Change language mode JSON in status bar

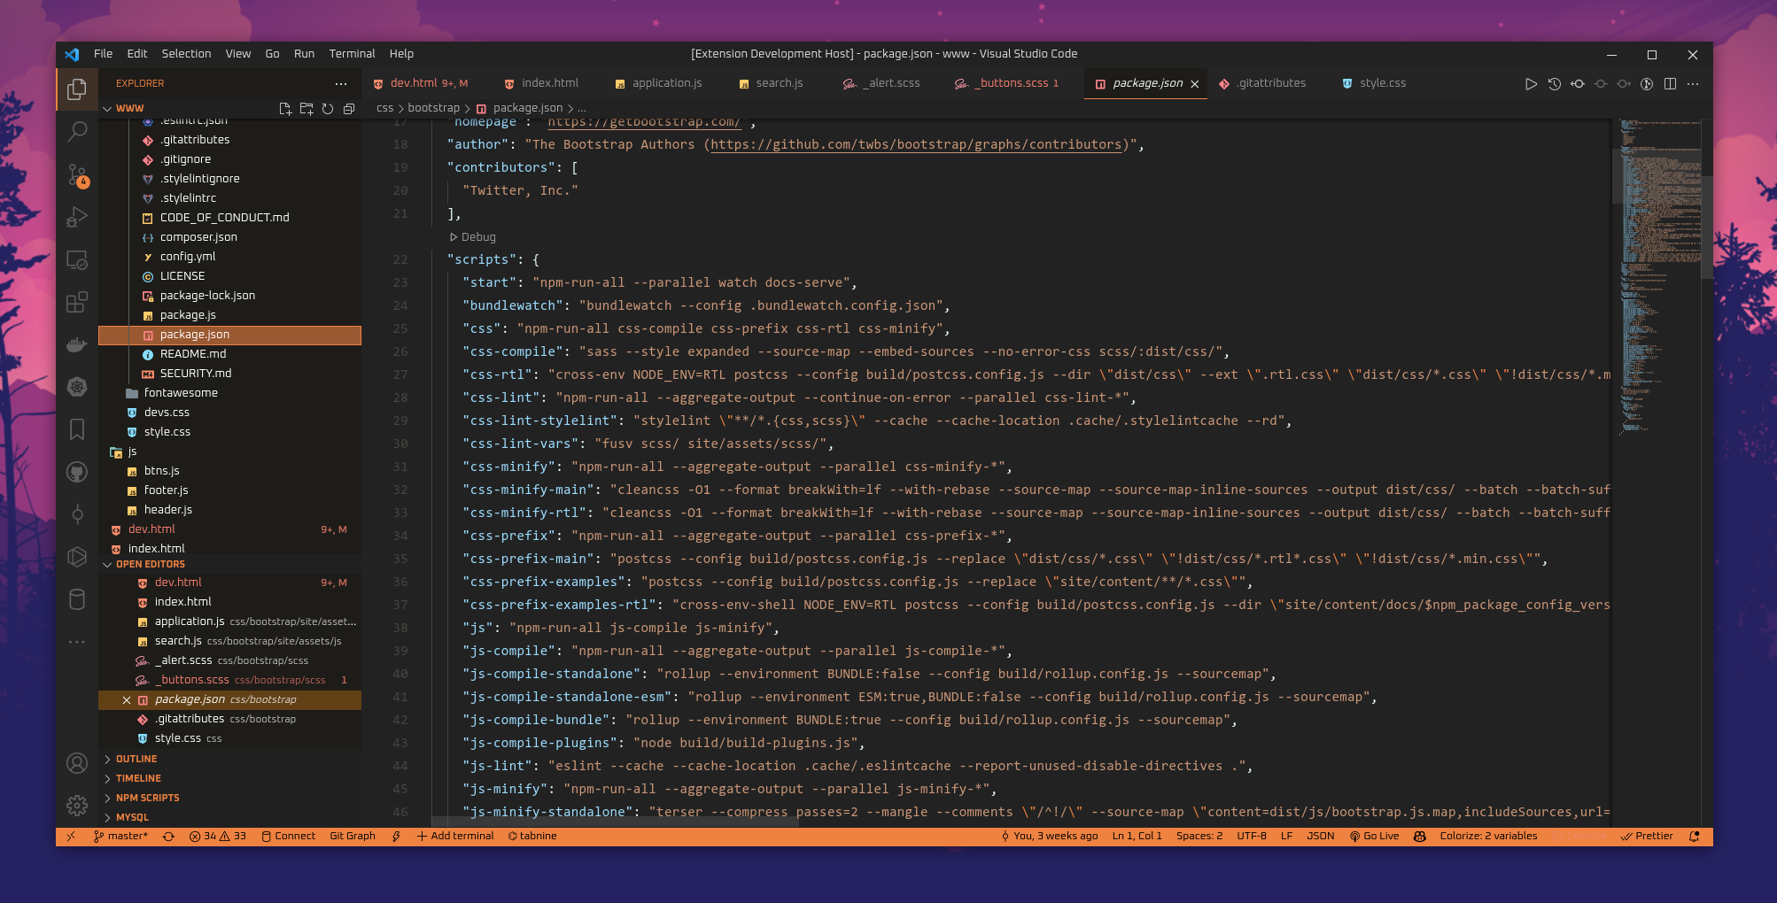point(1320,836)
